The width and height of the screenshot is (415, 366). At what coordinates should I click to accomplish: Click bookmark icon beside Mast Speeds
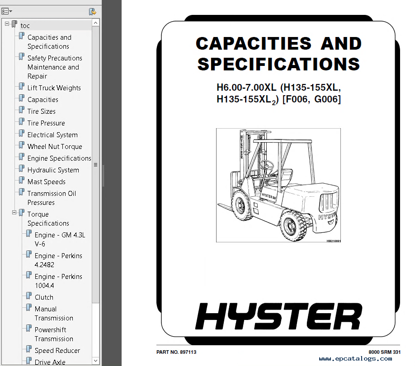point(22,180)
